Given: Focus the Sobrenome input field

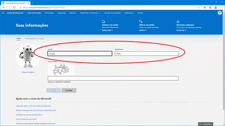Looking at the screenshot, I should pos(147,54).
